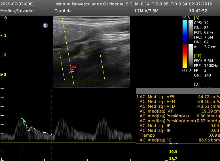Click the Doppler sample gate on the cursor line
Viewport: 220px width, 161px height.
point(71,71)
